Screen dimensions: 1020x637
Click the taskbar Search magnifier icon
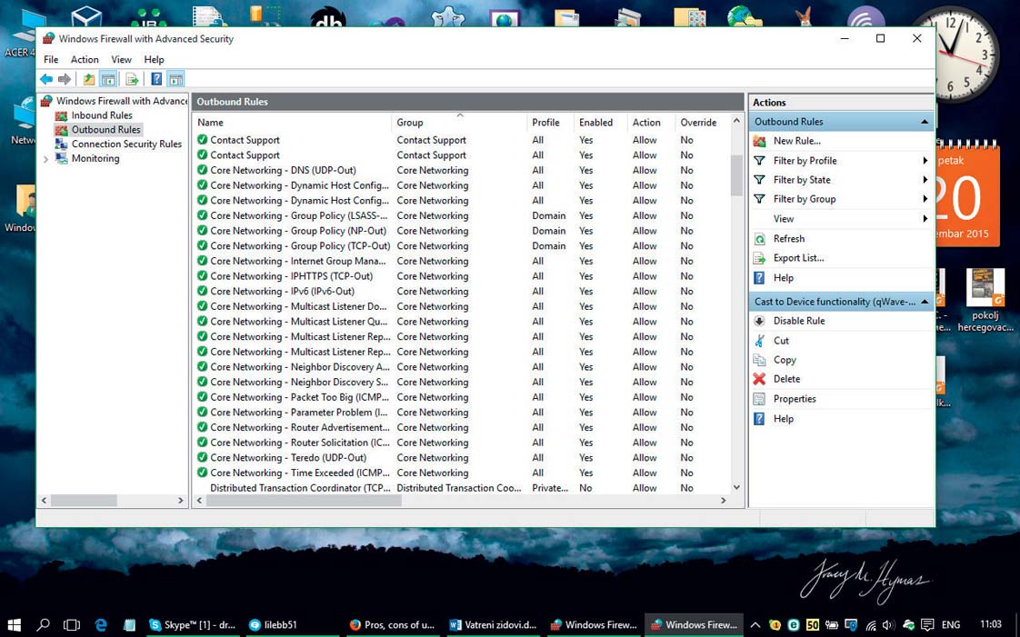[x=43, y=624]
